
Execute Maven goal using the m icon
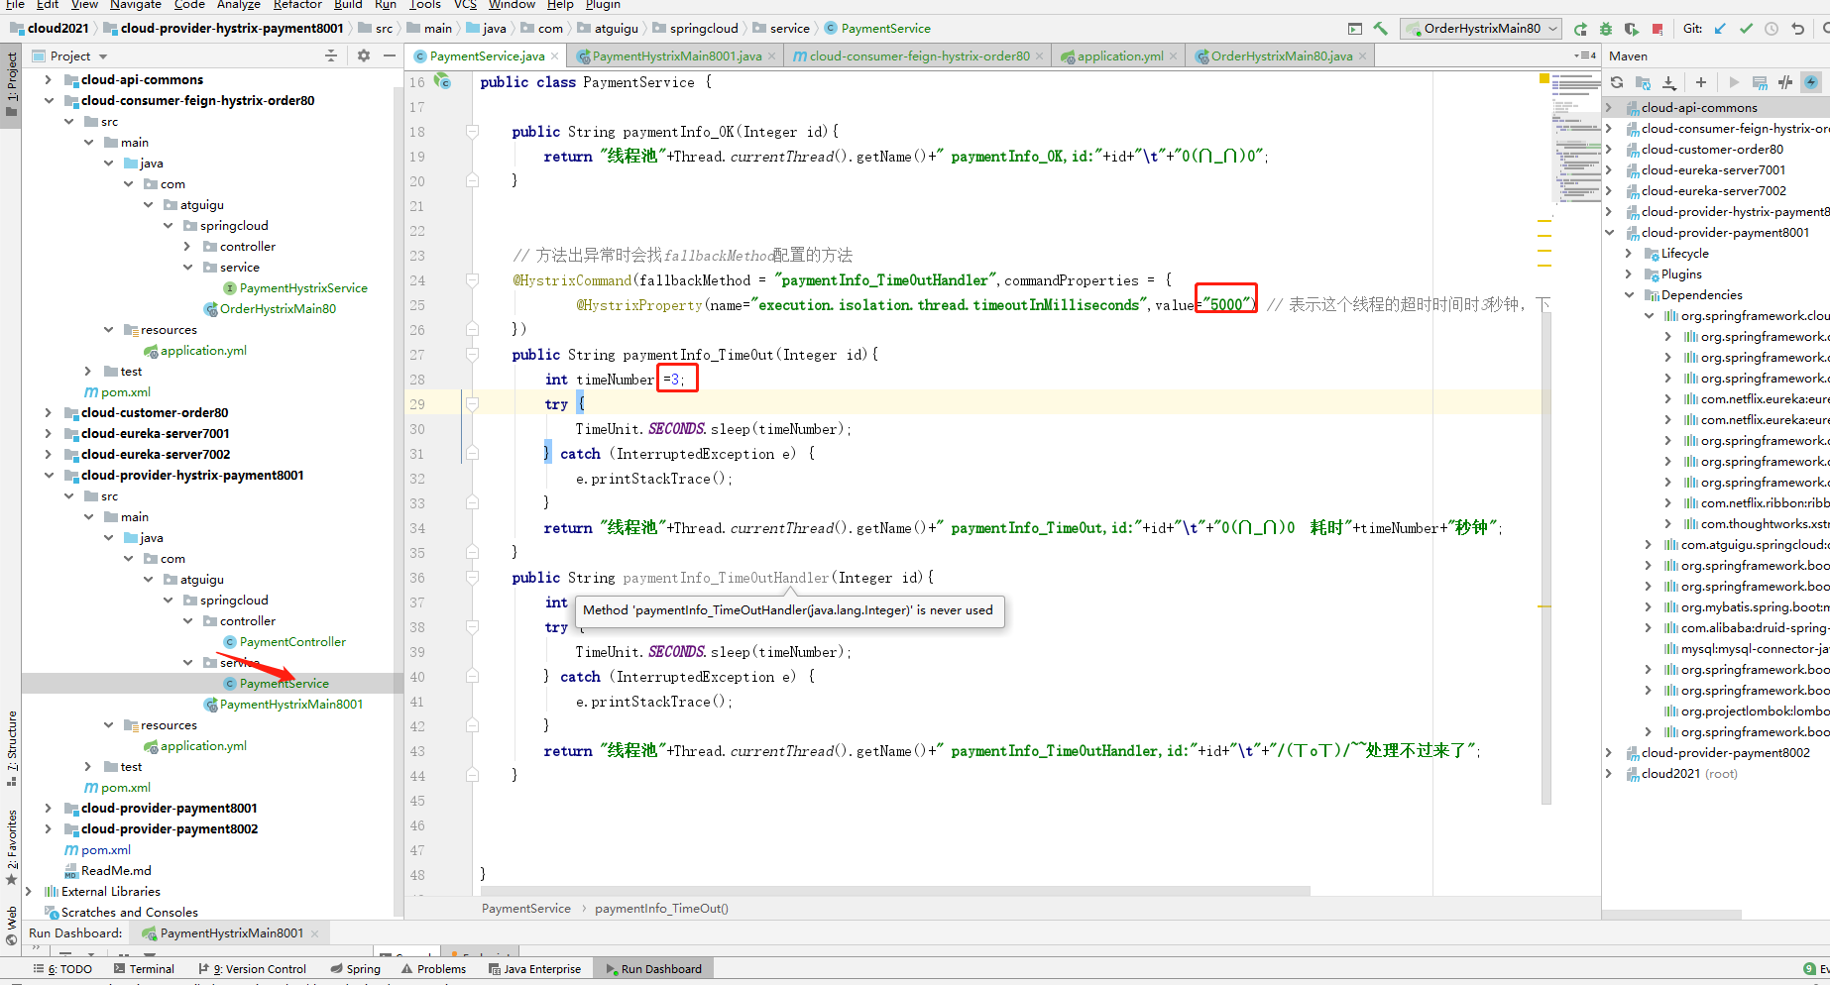pos(1760,82)
